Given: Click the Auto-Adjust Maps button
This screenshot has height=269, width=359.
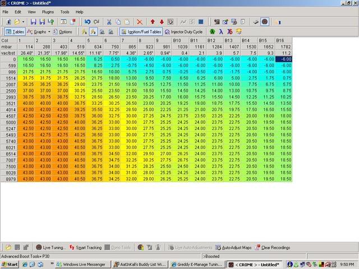Looking at the screenshot, I should pos(233,248).
